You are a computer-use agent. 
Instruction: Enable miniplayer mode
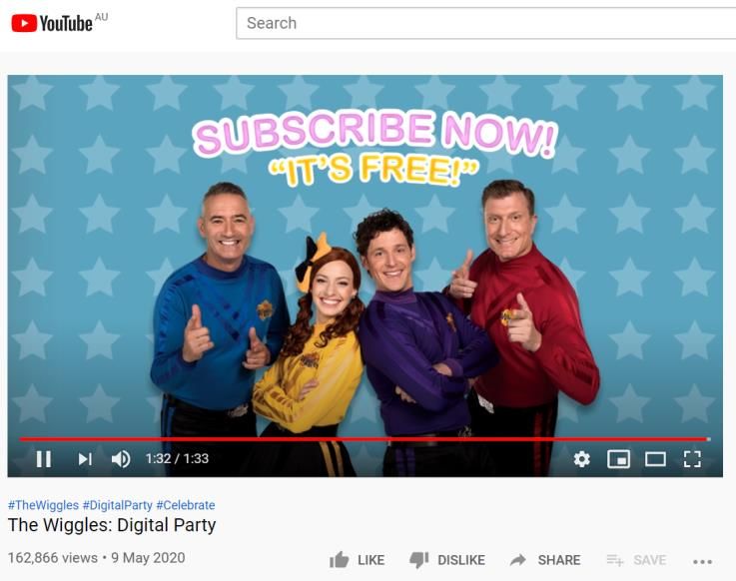point(618,459)
